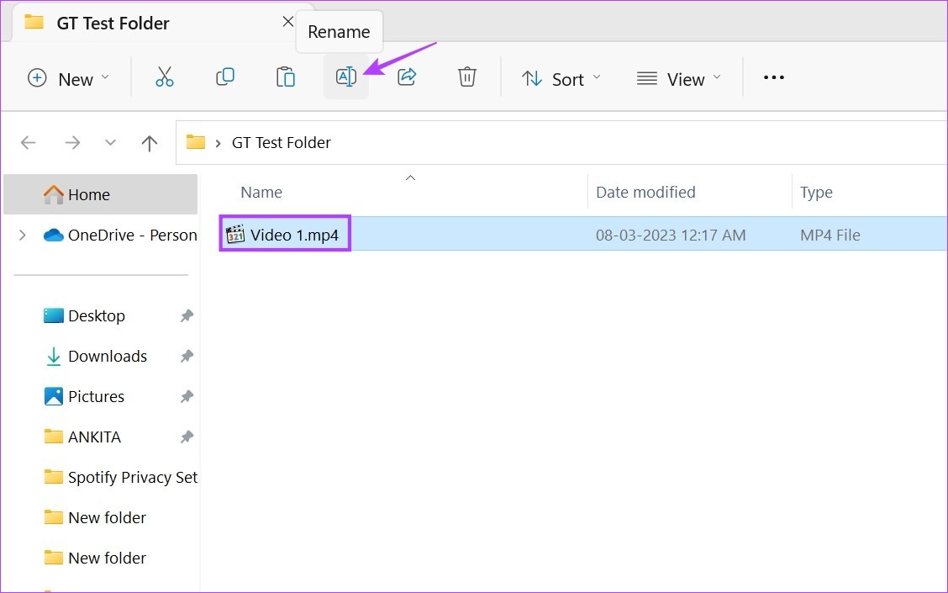Open the See more three-dots menu
Screen dimensions: 948x593
tap(774, 77)
